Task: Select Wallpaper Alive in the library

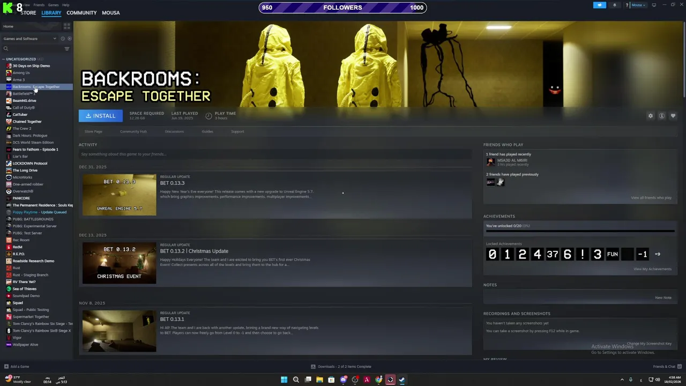Action: click(x=25, y=345)
